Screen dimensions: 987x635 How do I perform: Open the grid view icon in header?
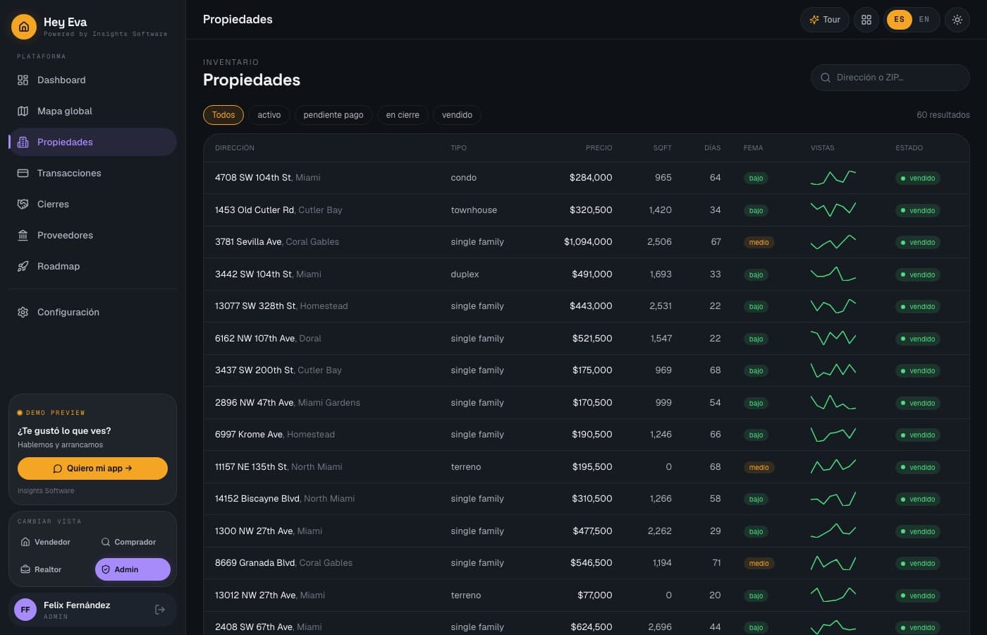click(866, 20)
